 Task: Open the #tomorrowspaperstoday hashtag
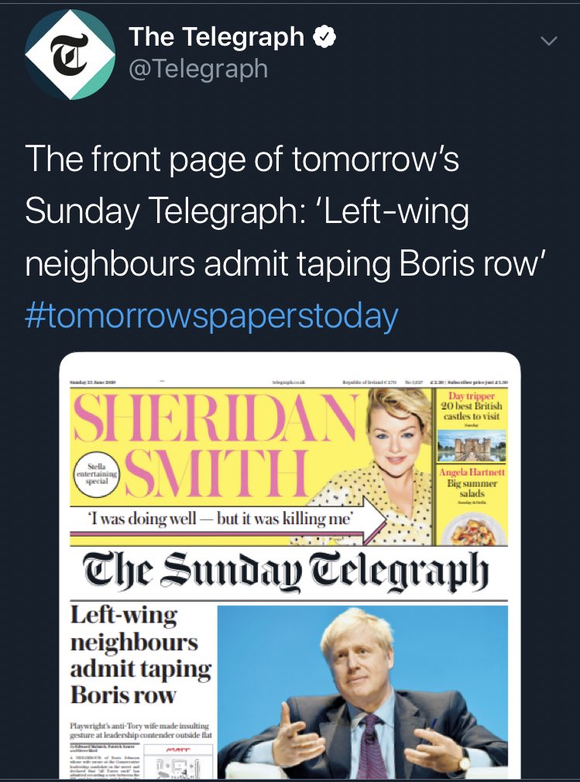click(211, 316)
